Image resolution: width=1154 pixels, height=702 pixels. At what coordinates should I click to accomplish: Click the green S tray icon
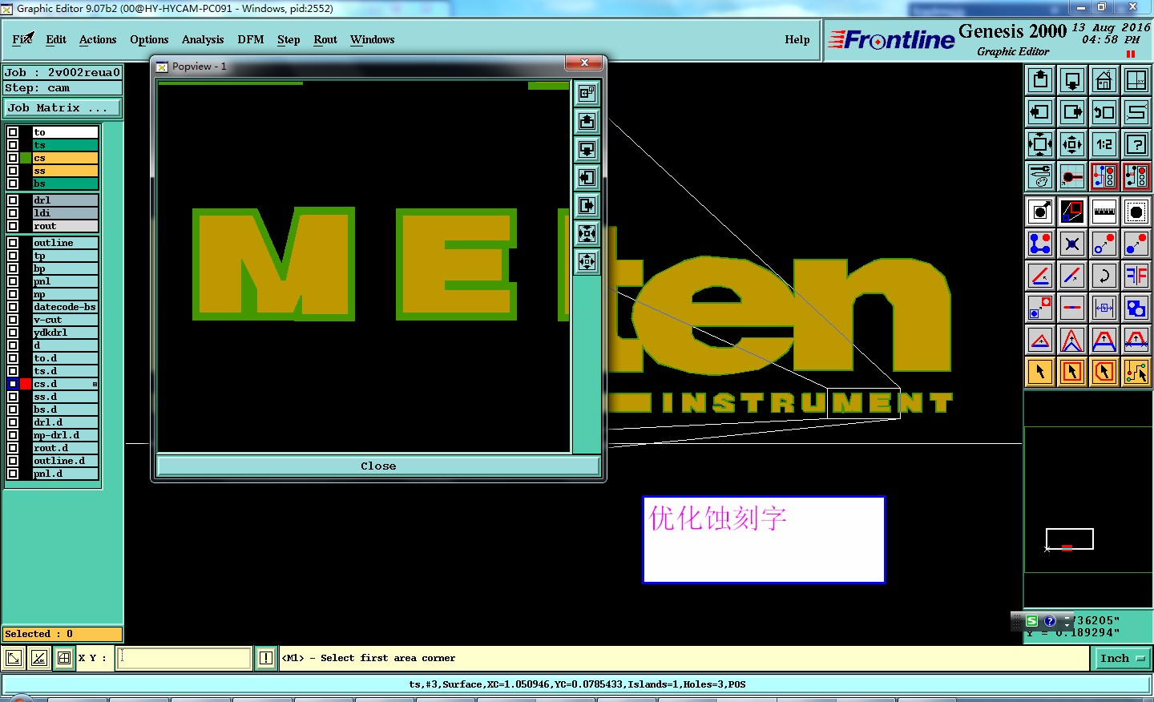coord(1032,621)
